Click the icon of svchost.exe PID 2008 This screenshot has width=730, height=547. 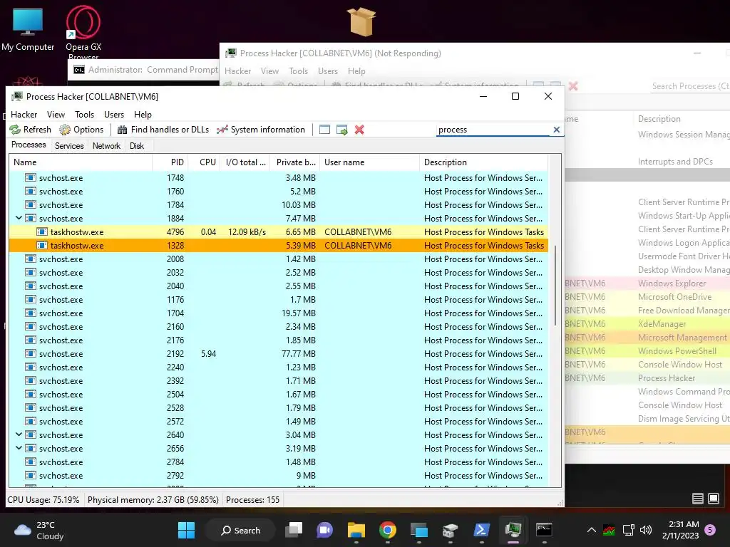(x=30, y=259)
